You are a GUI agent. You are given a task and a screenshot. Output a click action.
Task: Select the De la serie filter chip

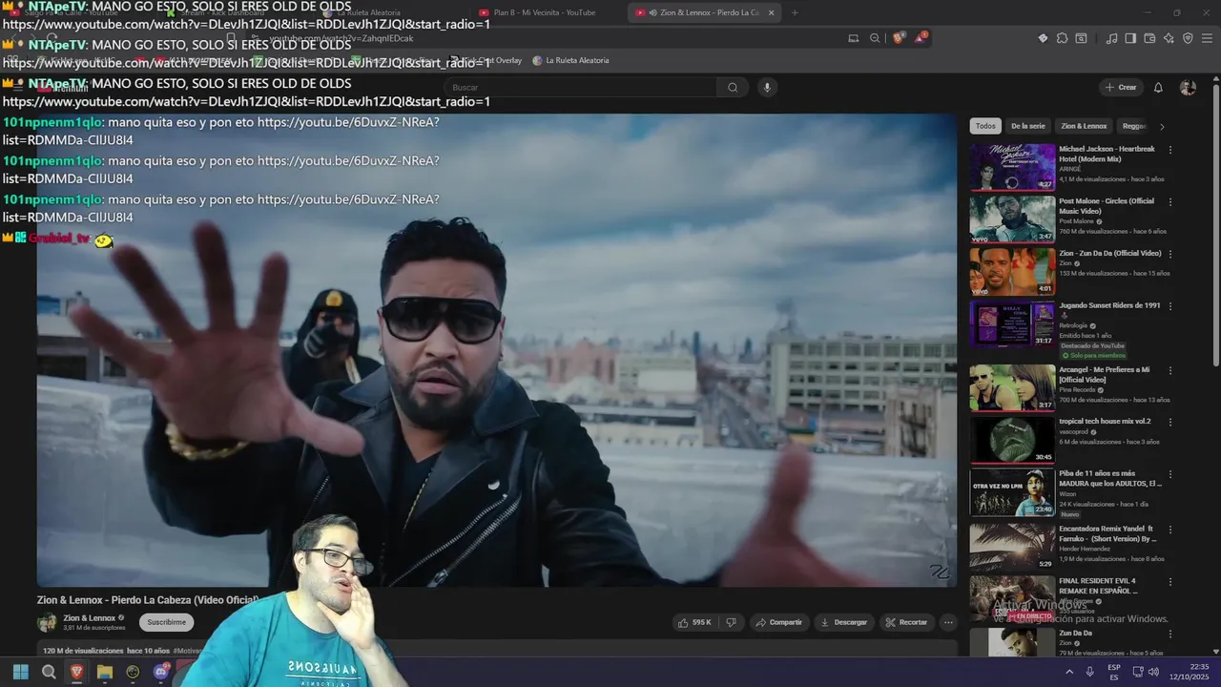pyautogui.click(x=1028, y=126)
